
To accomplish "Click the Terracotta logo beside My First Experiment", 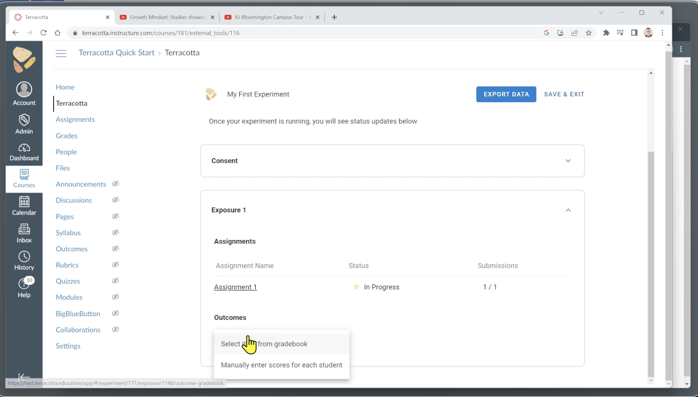I will coord(211,94).
